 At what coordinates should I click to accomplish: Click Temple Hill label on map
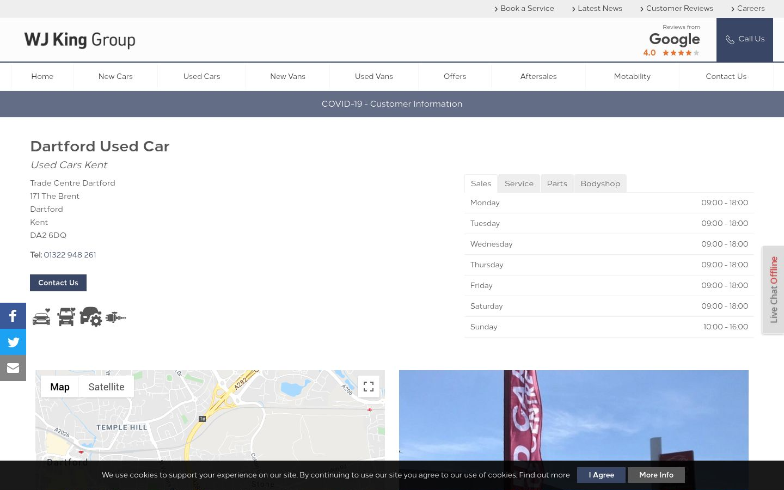click(122, 427)
